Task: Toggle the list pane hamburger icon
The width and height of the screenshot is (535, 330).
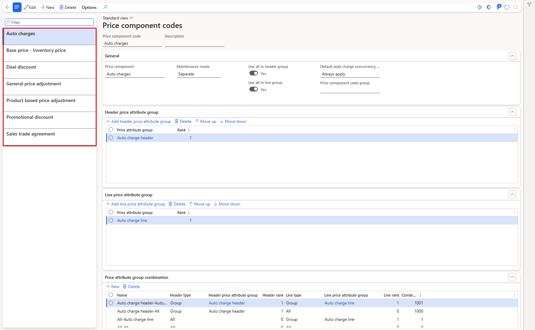Action: (17, 7)
